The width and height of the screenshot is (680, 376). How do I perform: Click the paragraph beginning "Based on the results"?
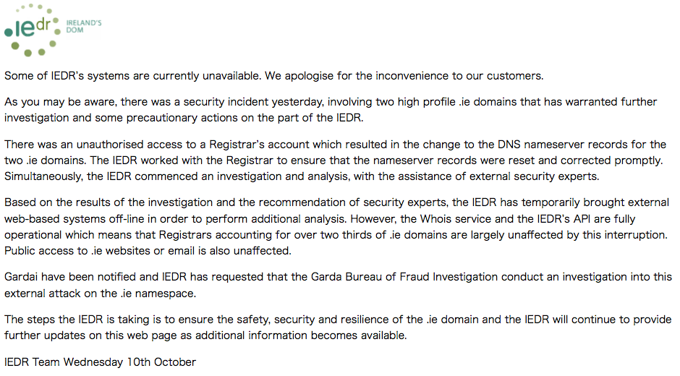tap(337, 227)
